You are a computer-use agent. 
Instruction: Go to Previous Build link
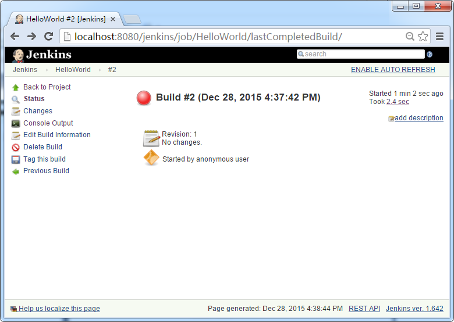pyautogui.click(x=47, y=171)
